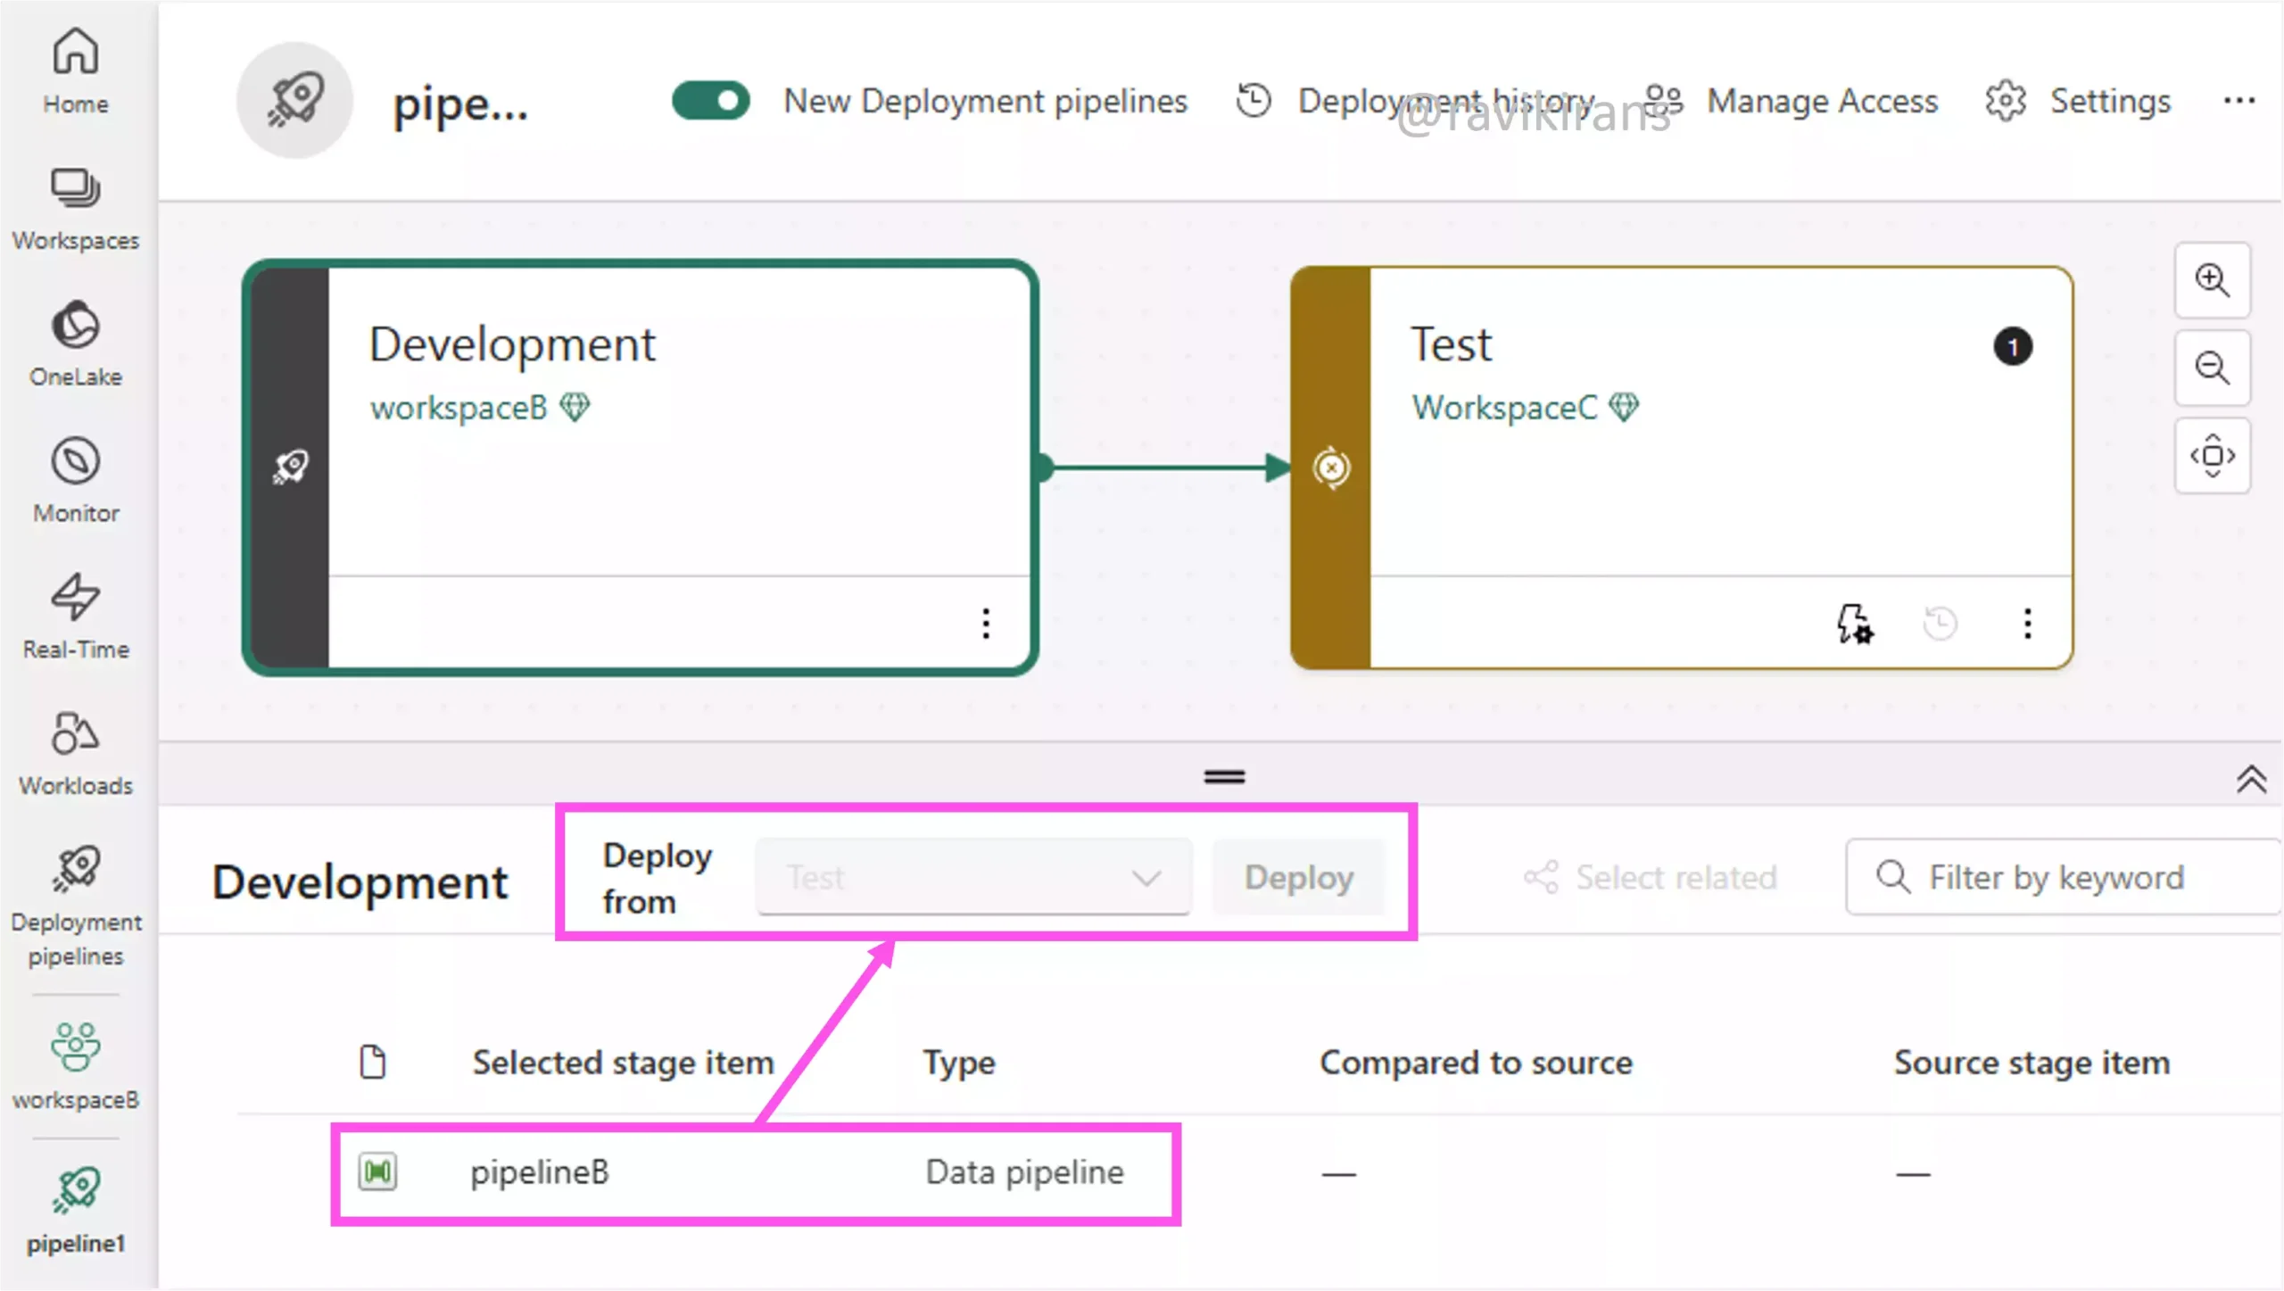Click the pipeline rocket icon in header

[294, 101]
